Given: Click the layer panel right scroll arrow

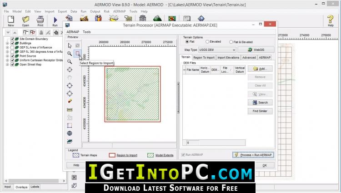Looking at the screenshot, I should coord(64,181).
